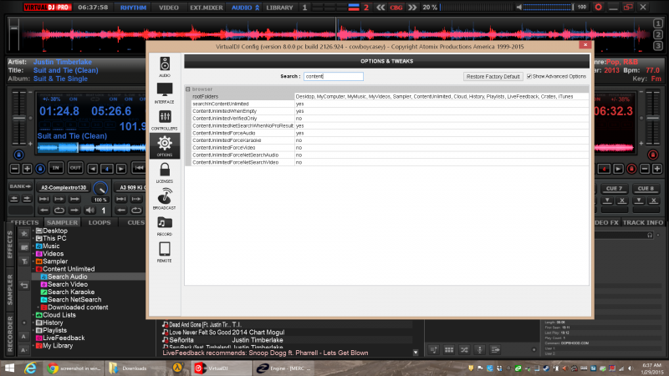669x376 pixels.
Task: Click the favorites star icon in browser sidebar
Action: pyautogui.click(x=24, y=234)
